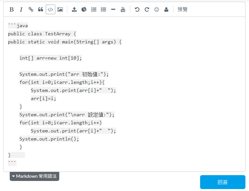The height and width of the screenshot is (191, 249).
Task: Place cursor in the ```java opening line
Action: 18,26
